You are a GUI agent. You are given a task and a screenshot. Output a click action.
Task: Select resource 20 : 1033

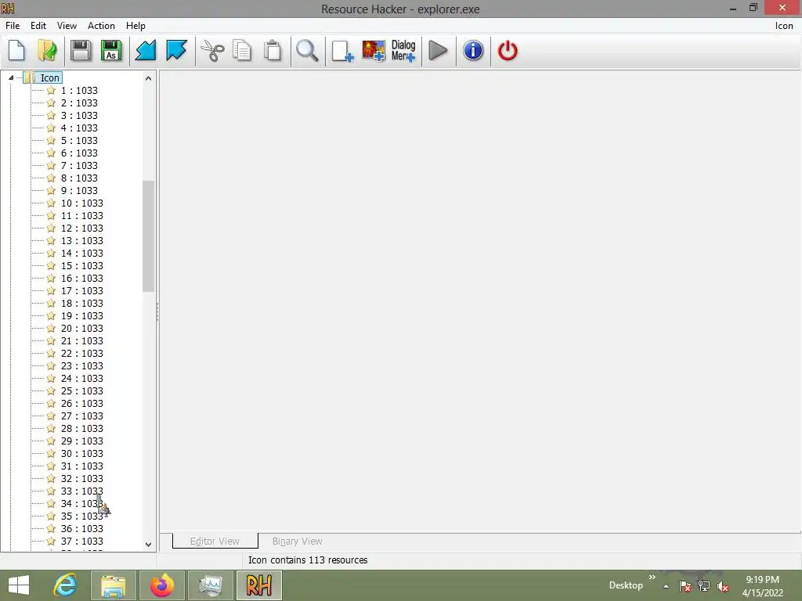pos(81,328)
